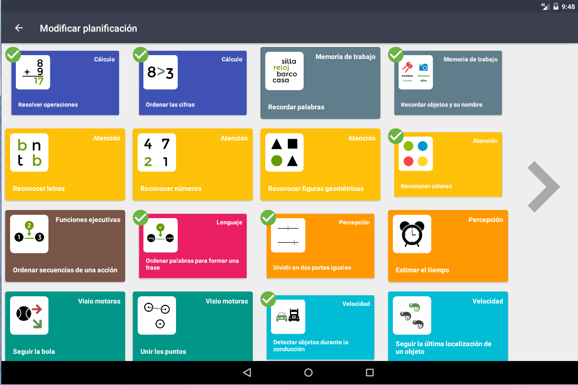
Task: Toggle the checkmark on Ordenar las cifras
Action: coord(141,55)
